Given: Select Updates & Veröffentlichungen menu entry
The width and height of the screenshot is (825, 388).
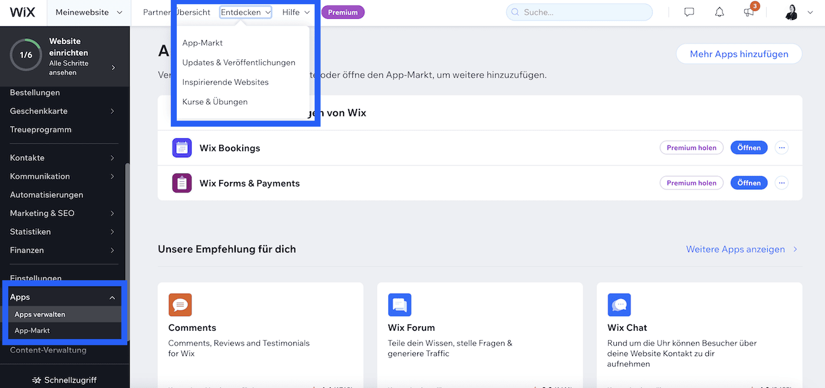Looking at the screenshot, I should pyautogui.click(x=239, y=62).
